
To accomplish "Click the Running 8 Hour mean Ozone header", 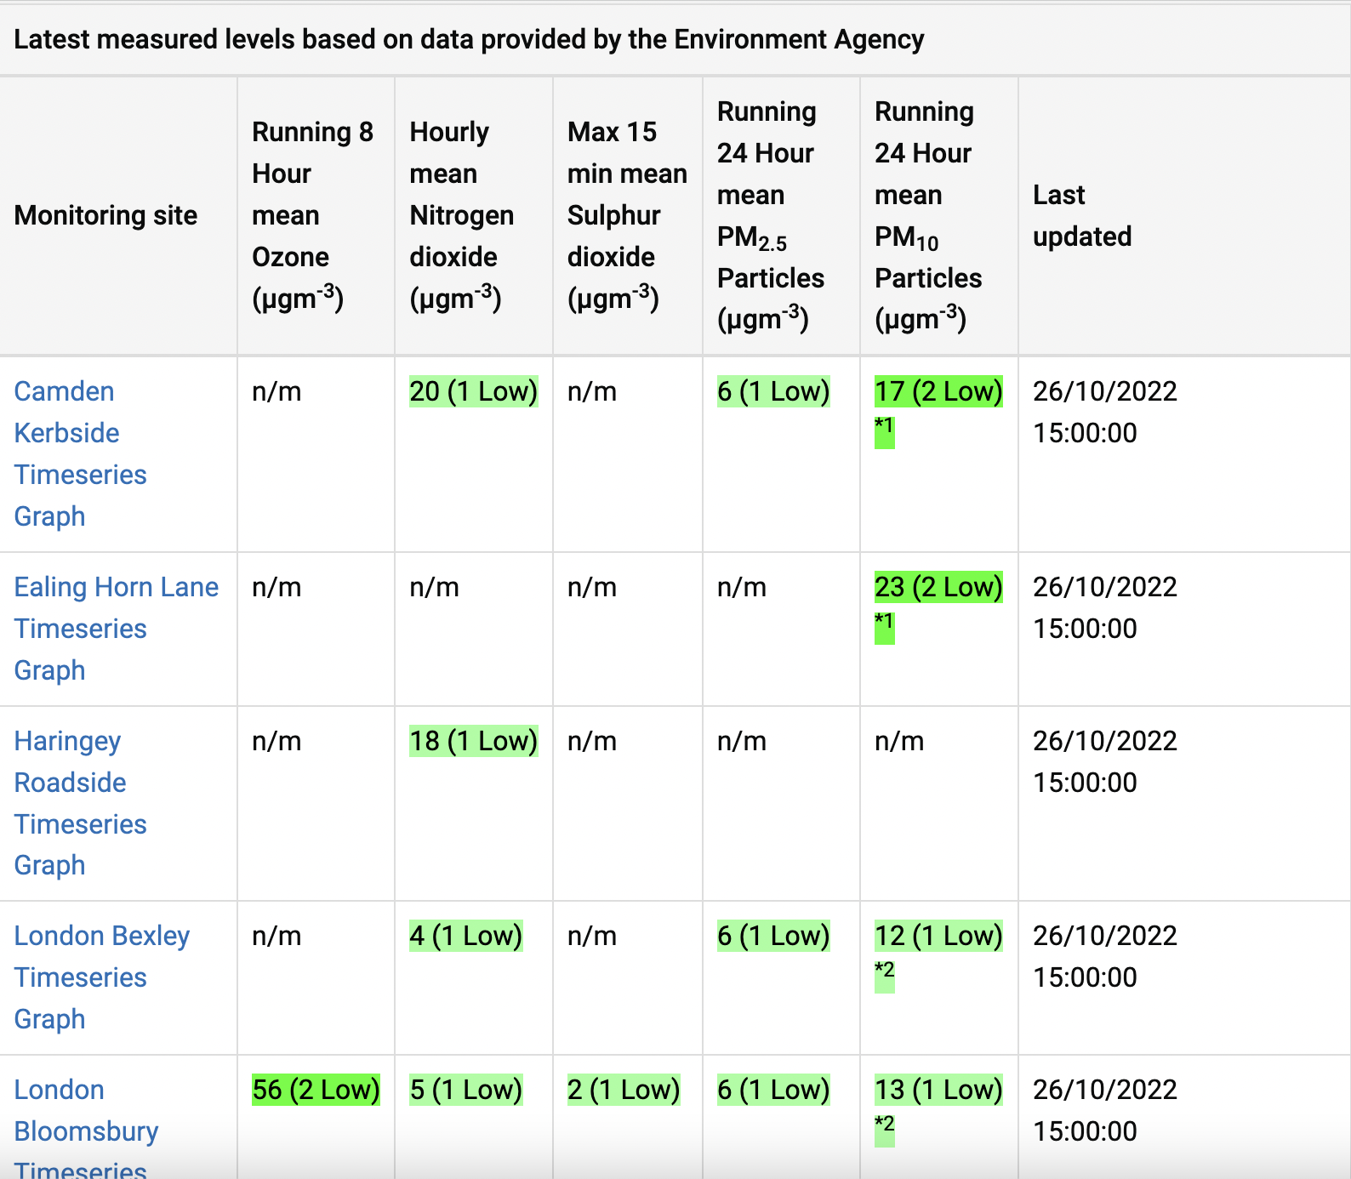I will tap(312, 215).
